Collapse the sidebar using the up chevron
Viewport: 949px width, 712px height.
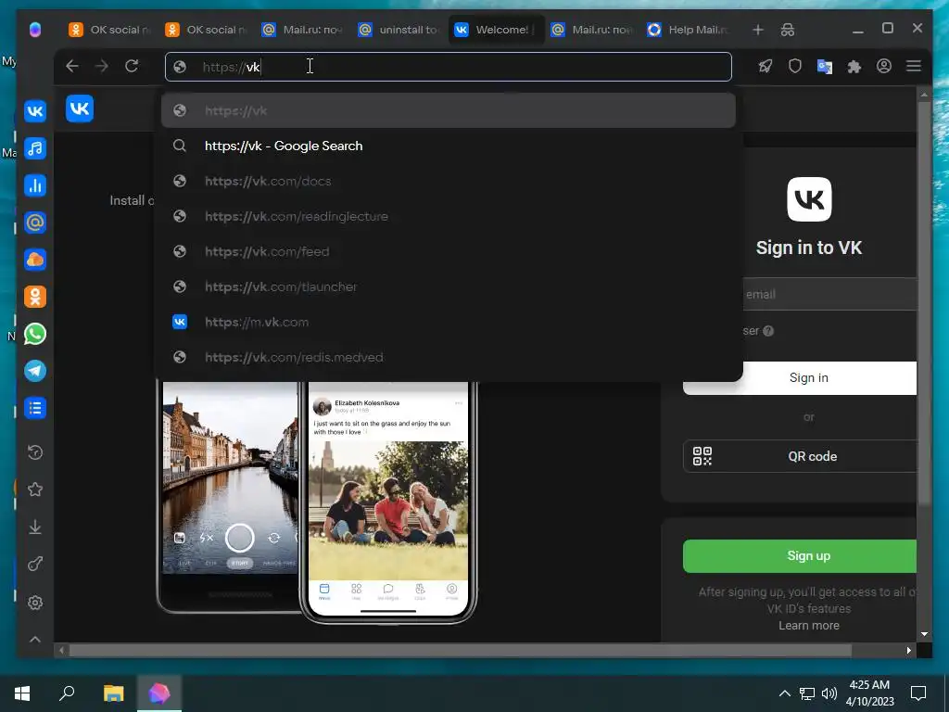coord(35,639)
